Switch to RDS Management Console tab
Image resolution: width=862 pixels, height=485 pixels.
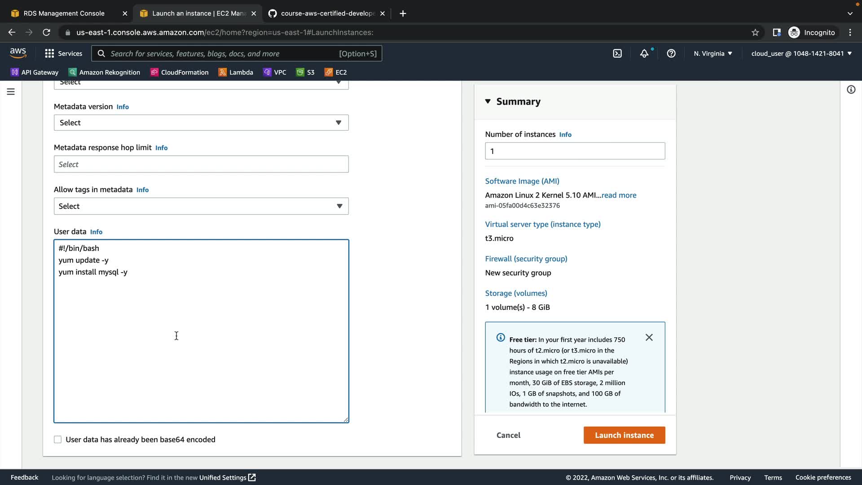[x=64, y=13]
